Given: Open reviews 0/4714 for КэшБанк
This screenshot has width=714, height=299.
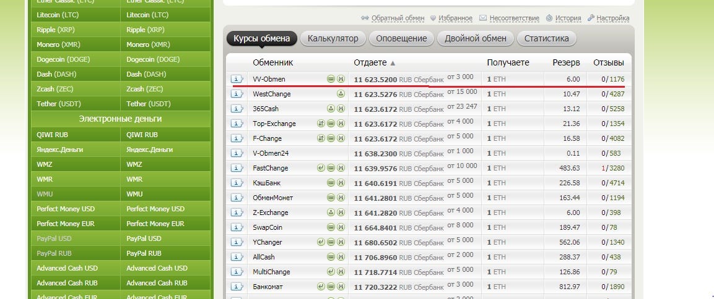Looking at the screenshot, I should click(613, 183).
